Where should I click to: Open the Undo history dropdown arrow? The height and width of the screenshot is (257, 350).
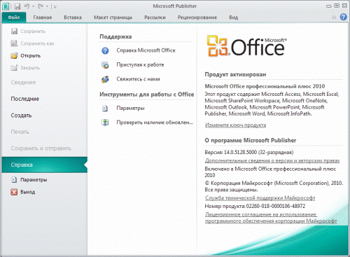pyautogui.click(x=33, y=6)
